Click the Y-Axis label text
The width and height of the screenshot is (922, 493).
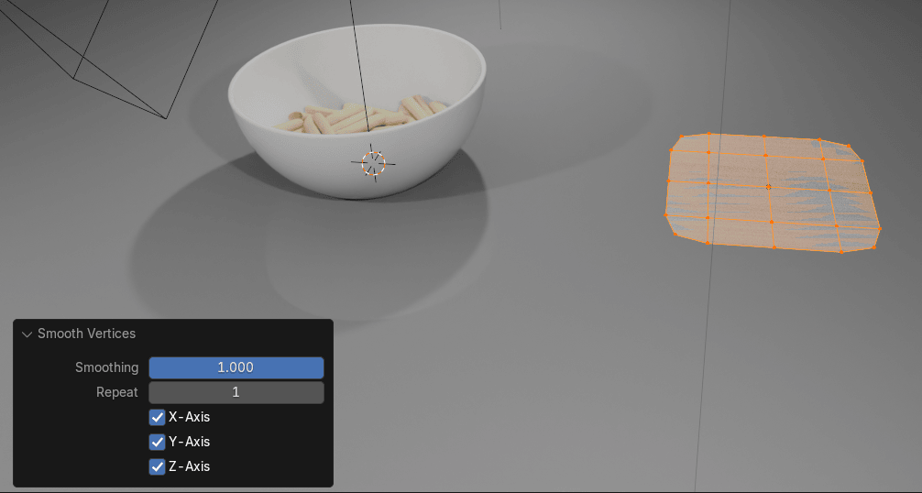point(190,442)
